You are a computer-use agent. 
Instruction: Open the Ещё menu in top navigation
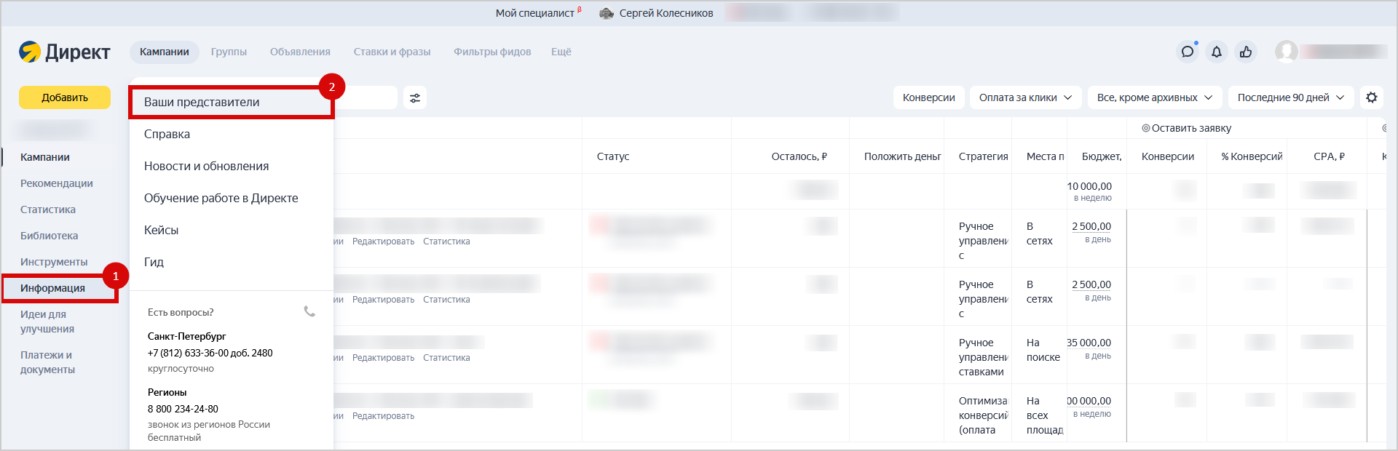pyautogui.click(x=561, y=52)
